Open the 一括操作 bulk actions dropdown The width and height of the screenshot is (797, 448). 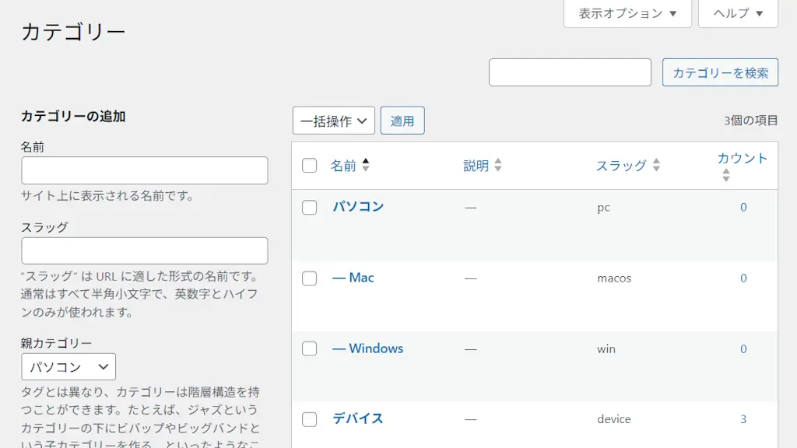(333, 121)
